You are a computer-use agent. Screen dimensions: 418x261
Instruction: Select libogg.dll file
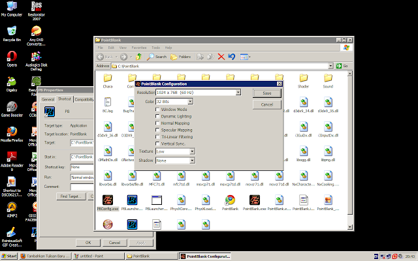click(x=303, y=154)
